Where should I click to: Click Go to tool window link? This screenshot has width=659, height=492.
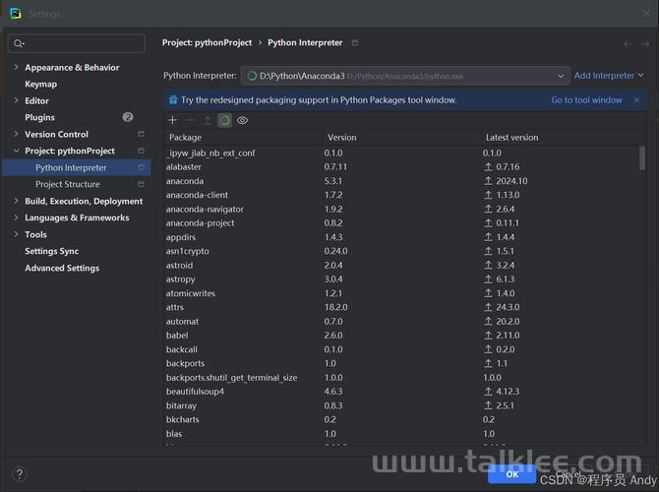tap(586, 100)
